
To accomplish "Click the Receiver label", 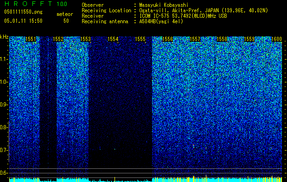I will click(x=93, y=16).
